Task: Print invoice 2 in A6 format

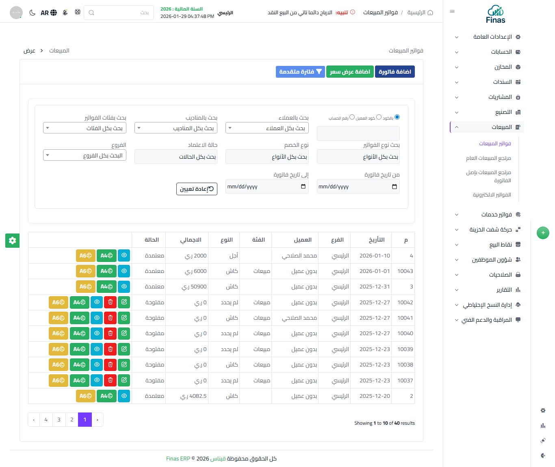Action: 85,396
